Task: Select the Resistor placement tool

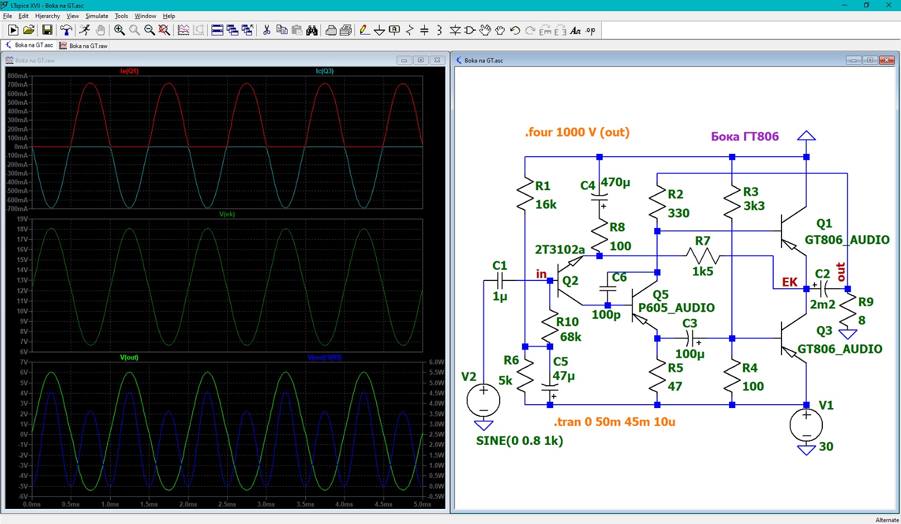Action: [409, 30]
